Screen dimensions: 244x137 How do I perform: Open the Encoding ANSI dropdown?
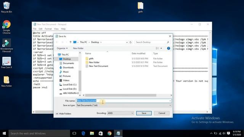pyautogui.click(x=120, y=113)
